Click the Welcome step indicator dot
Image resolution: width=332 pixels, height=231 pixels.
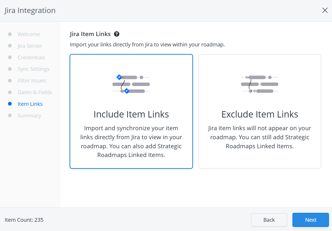click(10, 34)
